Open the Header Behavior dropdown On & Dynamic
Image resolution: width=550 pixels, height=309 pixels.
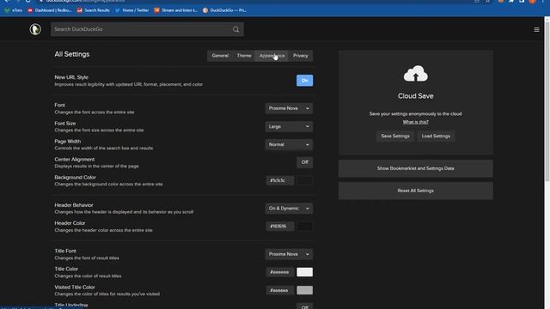289,209
